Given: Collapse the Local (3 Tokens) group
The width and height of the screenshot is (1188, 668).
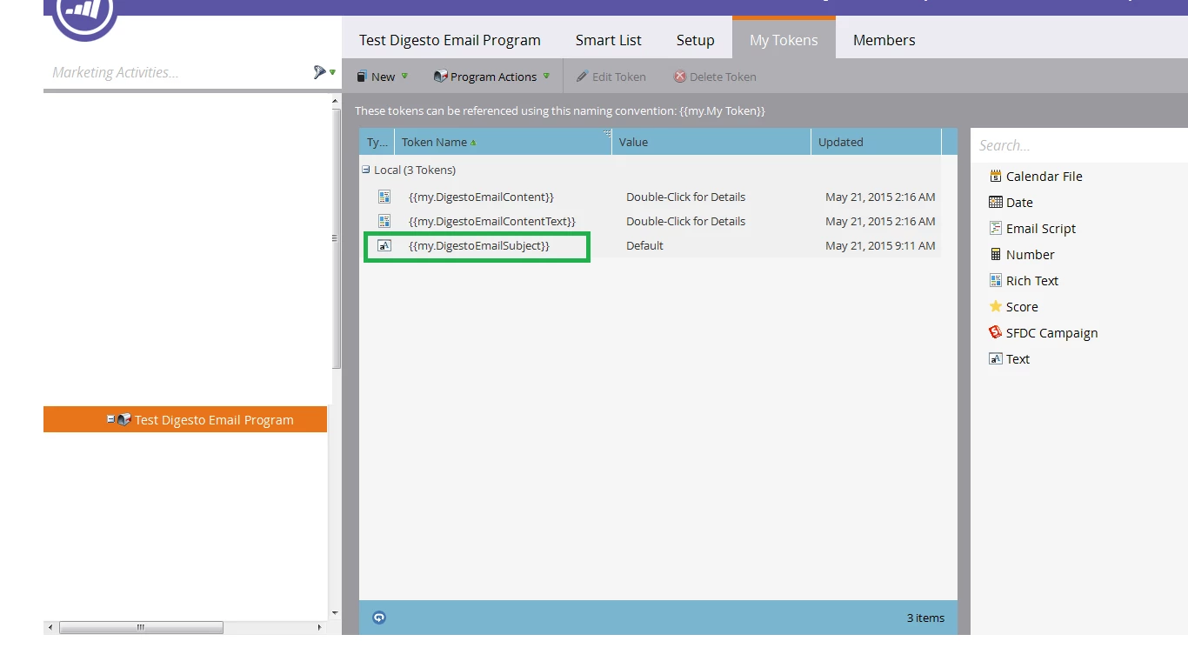Looking at the screenshot, I should (366, 170).
